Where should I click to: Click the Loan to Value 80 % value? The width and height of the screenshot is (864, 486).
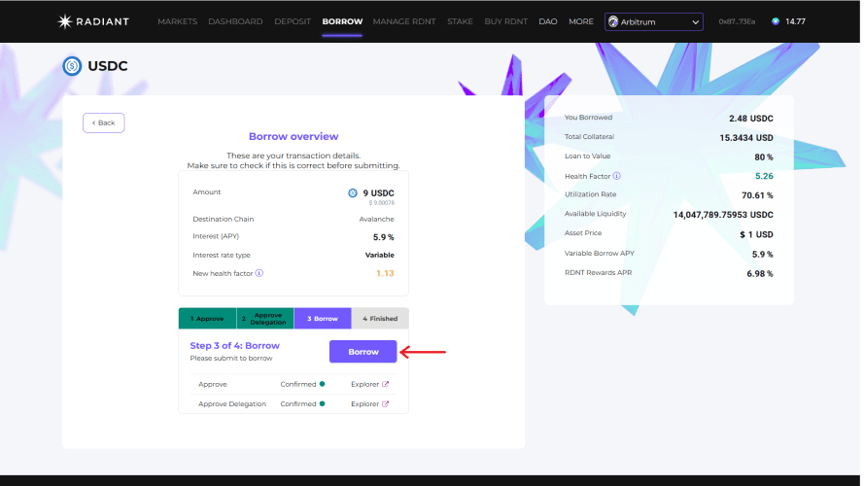[x=764, y=157]
